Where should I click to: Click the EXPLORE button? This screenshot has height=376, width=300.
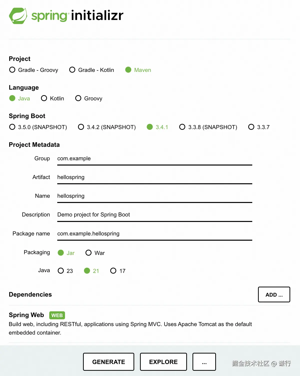[x=163, y=362]
